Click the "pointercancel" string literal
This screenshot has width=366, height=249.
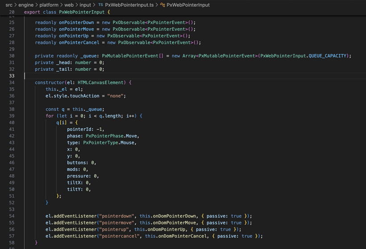click(121, 236)
